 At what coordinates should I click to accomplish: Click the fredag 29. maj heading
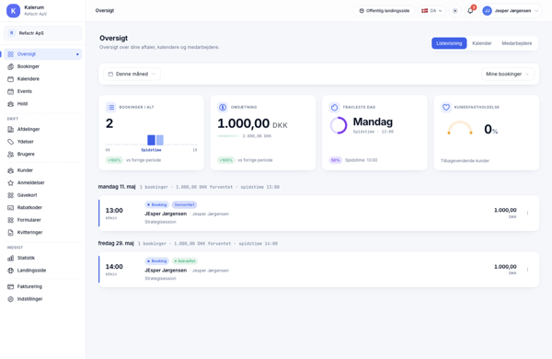pos(116,243)
